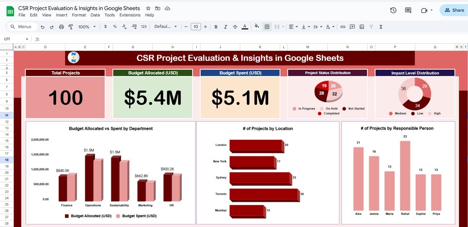Insert a link using the toolbar icon
Image resolution: width=468 pixels, height=227 pixels.
pos(342,27)
